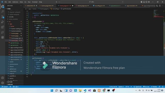
Task: Click the Ln 42, Col 34 indicator
Action: (x=113, y=87)
